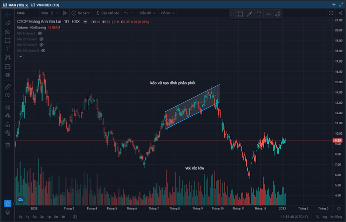Open the prediction and measurement tools
Viewport: 346px width, 222px height.
pyautogui.click(x=8, y=66)
